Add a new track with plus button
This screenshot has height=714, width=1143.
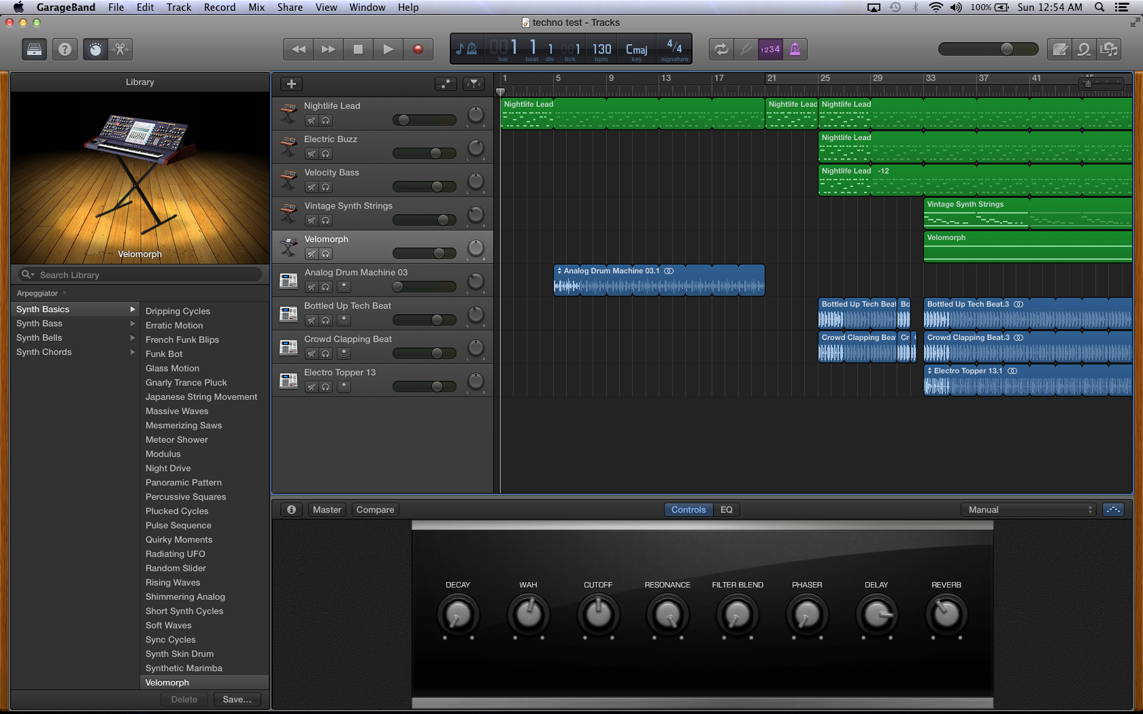click(291, 84)
